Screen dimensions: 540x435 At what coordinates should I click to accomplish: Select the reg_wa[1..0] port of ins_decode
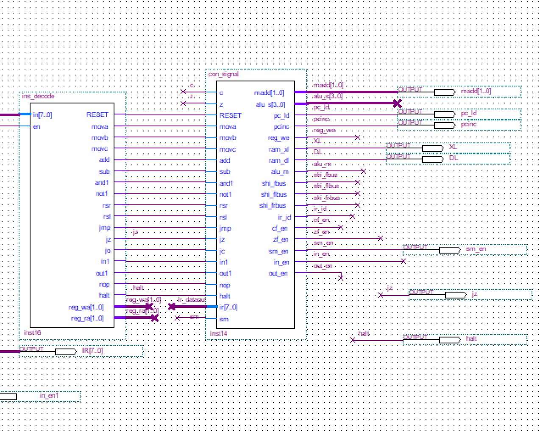click(87, 307)
